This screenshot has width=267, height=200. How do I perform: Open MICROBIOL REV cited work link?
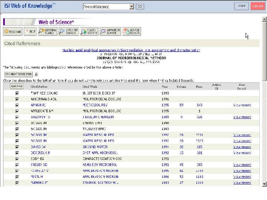[x=95, y=105]
